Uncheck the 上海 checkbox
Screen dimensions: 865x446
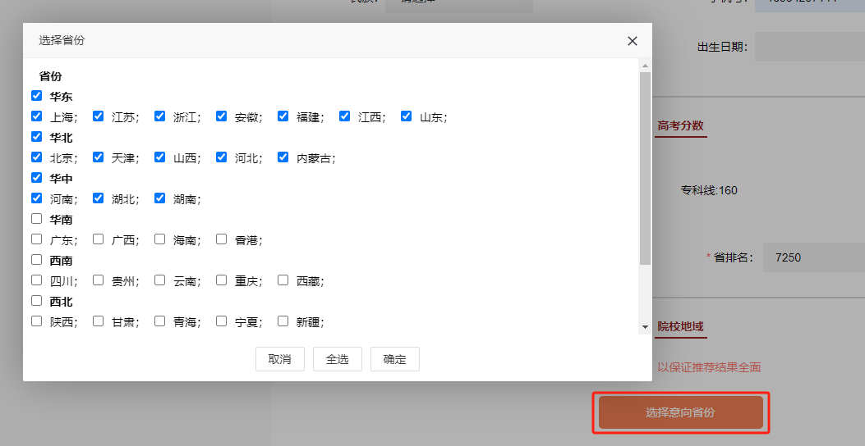tap(36, 116)
